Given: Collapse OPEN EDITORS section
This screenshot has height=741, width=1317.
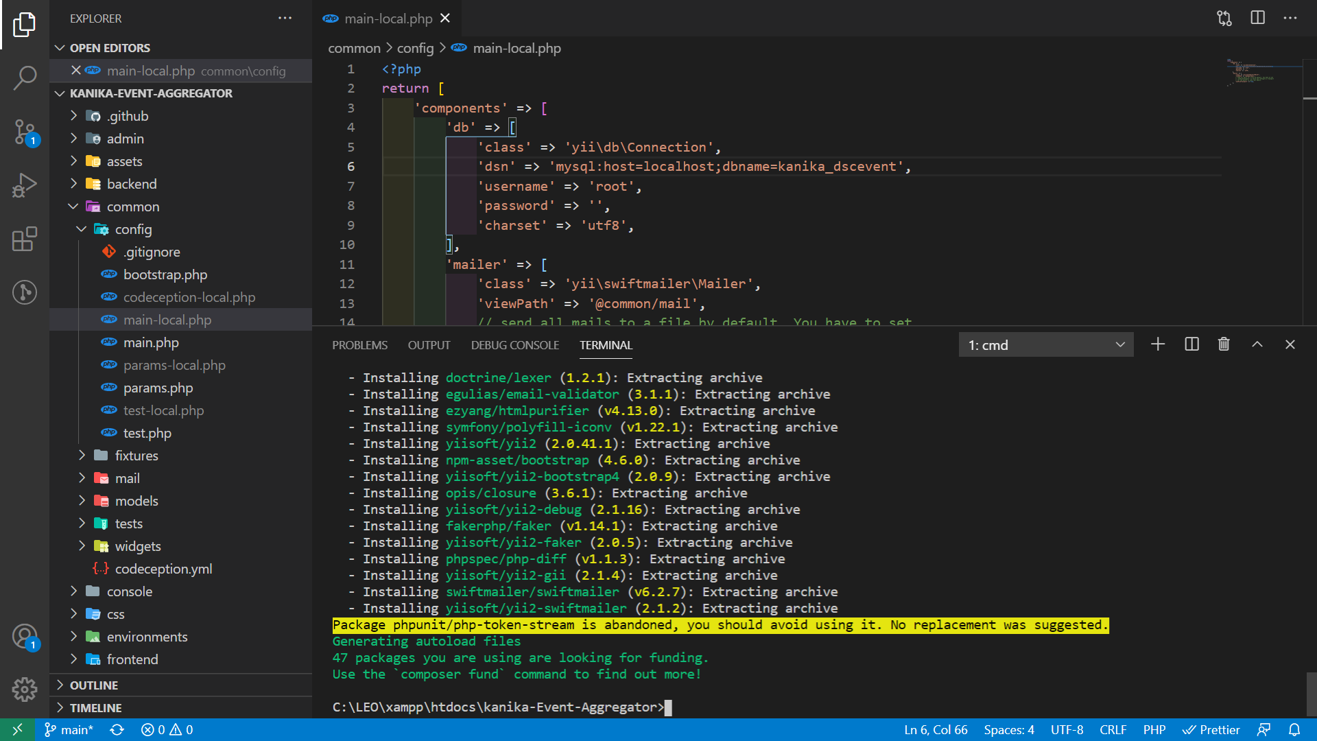Looking at the screenshot, I should pos(181,48).
